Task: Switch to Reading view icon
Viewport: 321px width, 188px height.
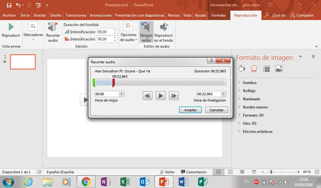Action: pos(242,172)
